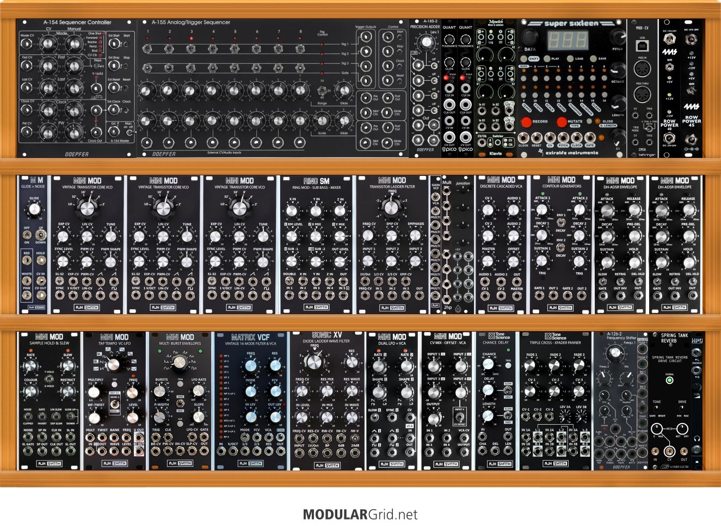
Task: Click the Reset jack in A-155 Control section
Action: tap(387, 81)
